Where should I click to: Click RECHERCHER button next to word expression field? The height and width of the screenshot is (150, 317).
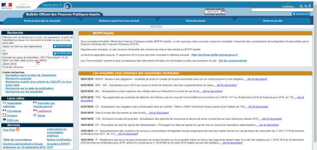(62, 46)
